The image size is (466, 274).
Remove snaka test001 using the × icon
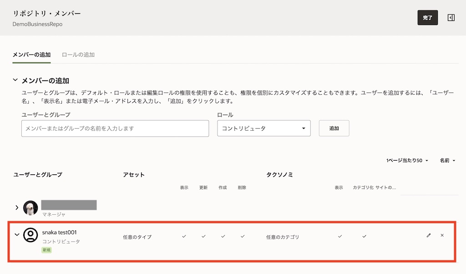442,236
